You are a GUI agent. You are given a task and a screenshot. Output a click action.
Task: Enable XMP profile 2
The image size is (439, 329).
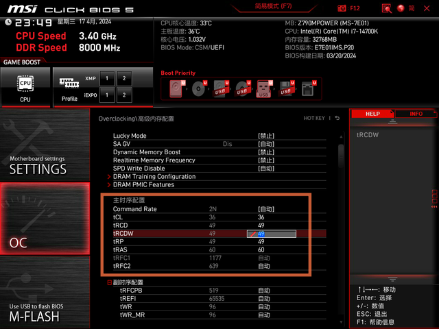pos(124,78)
